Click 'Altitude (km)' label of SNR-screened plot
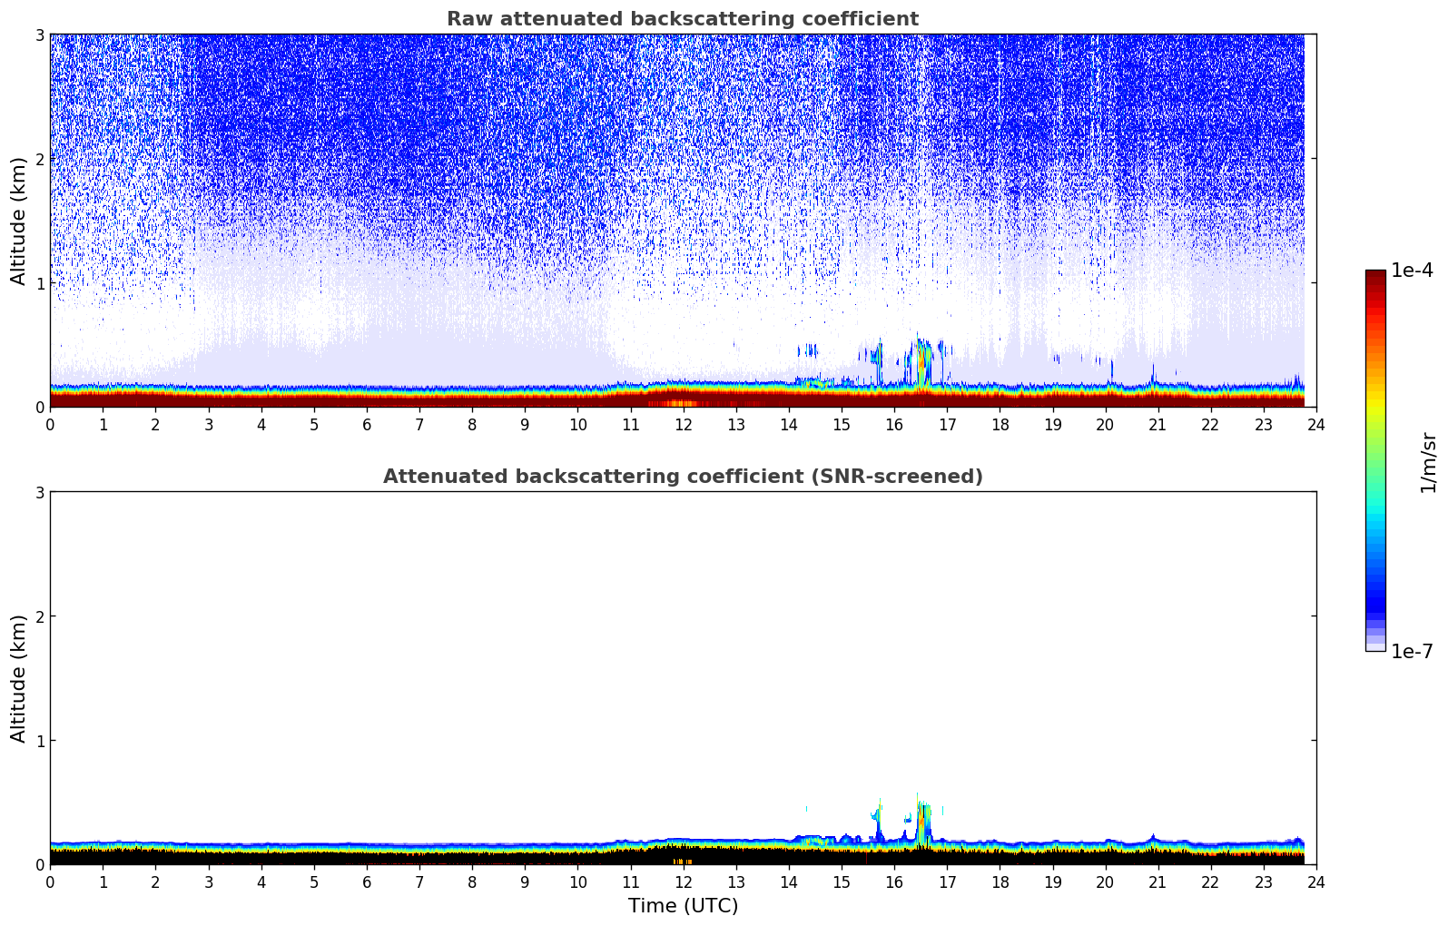 (x=19, y=678)
